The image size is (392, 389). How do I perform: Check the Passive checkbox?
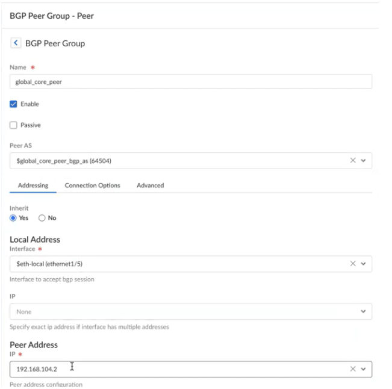14,125
